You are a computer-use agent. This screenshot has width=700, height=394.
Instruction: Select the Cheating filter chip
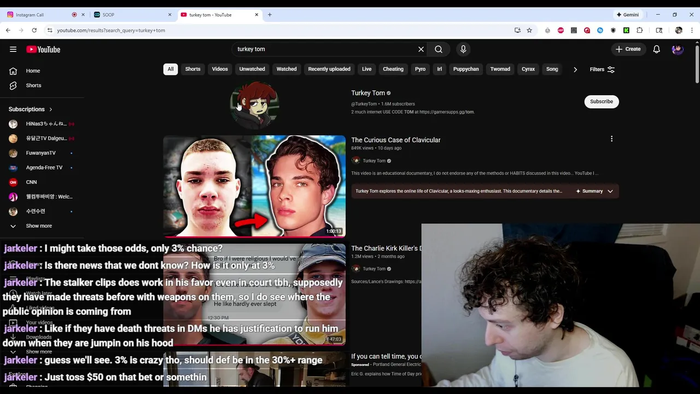point(393,69)
